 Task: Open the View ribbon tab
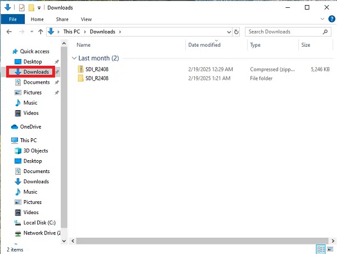(86, 19)
